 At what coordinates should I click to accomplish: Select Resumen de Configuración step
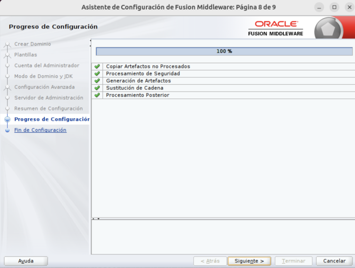pyautogui.click(x=49, y=109)
